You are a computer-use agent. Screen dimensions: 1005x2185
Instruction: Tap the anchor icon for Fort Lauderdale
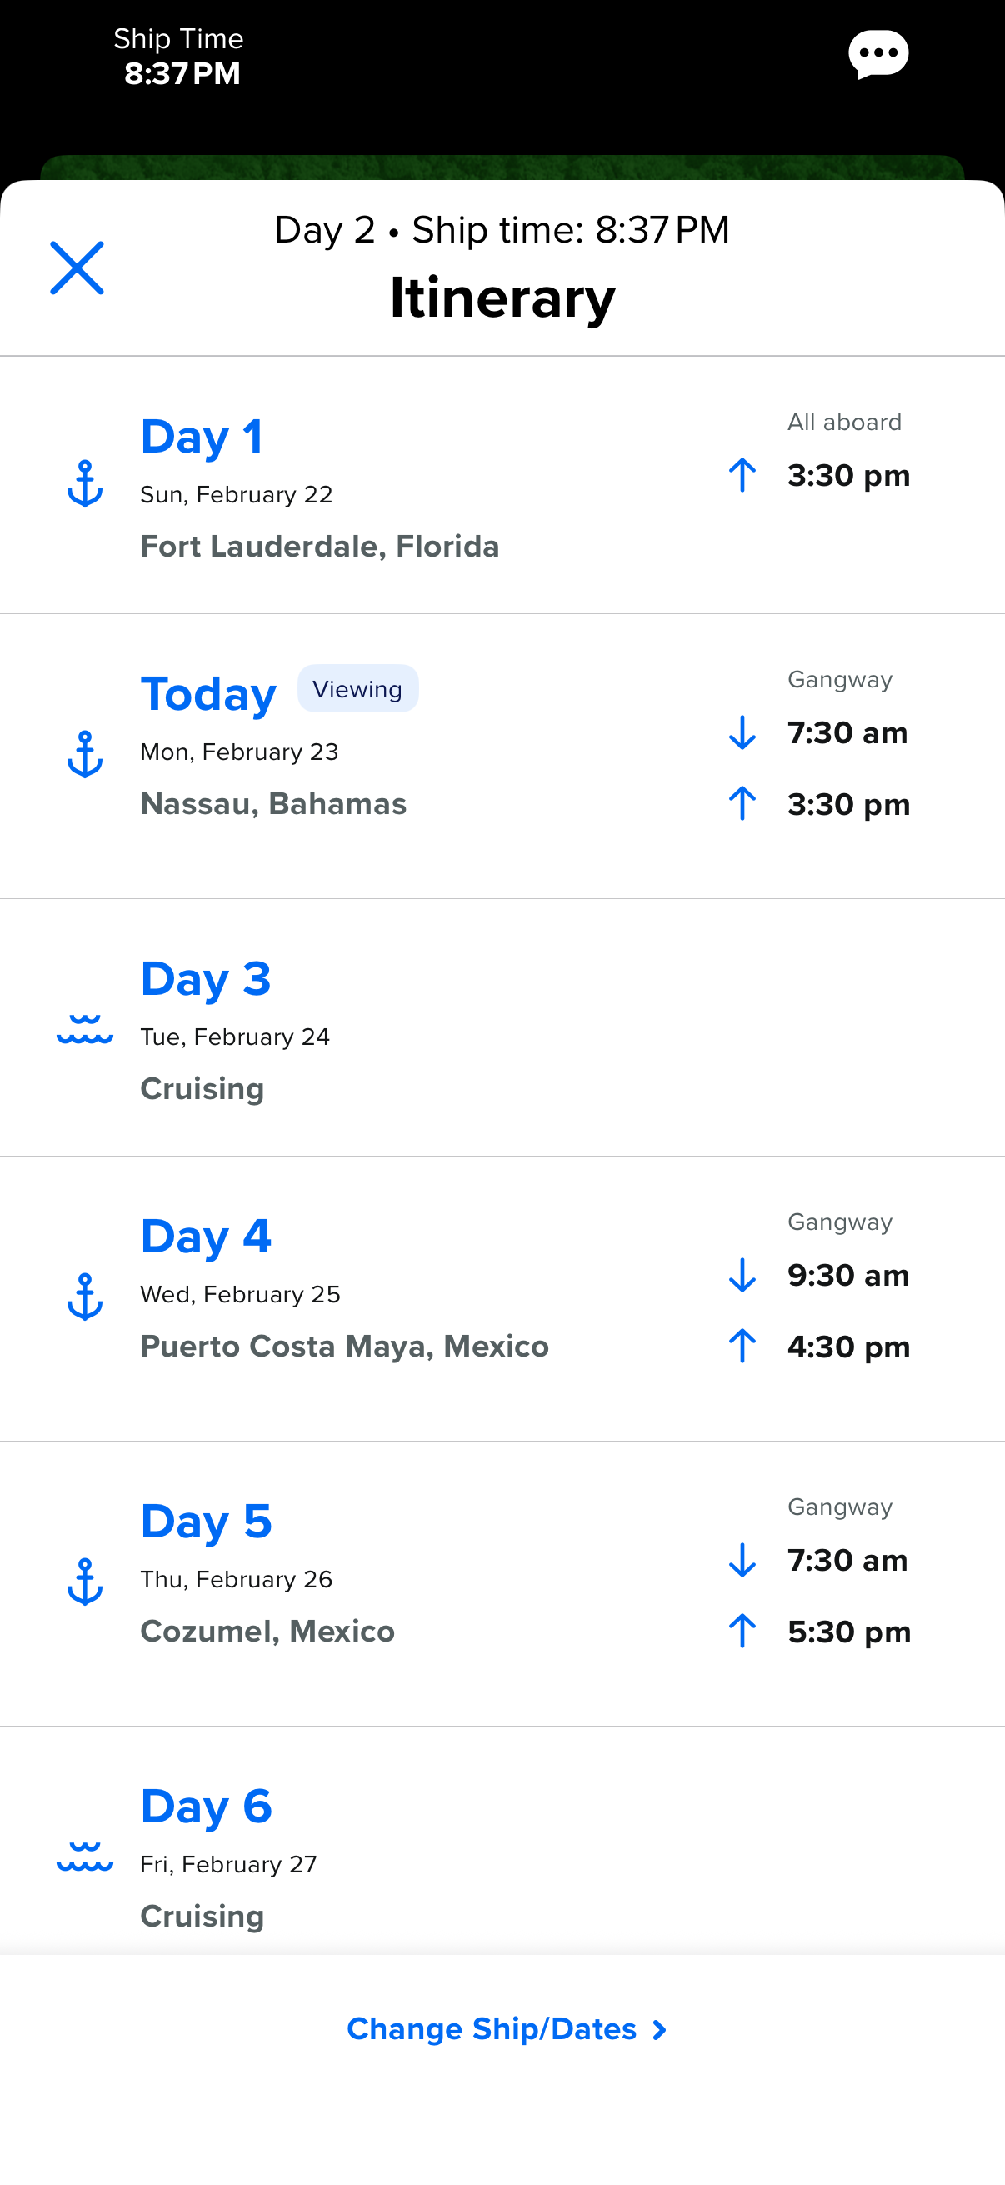pos(85,483)
